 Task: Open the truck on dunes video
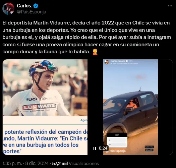pyautogui.click(x=130, y=107)
